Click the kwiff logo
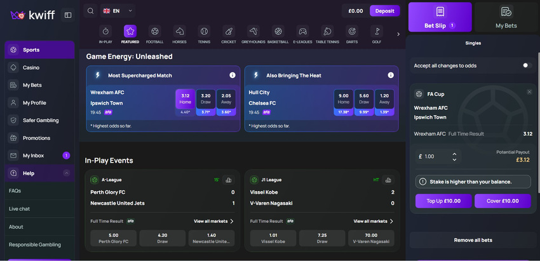Viewport: 540px width, 261px height. pyautogui.click(x=32, y=15)
